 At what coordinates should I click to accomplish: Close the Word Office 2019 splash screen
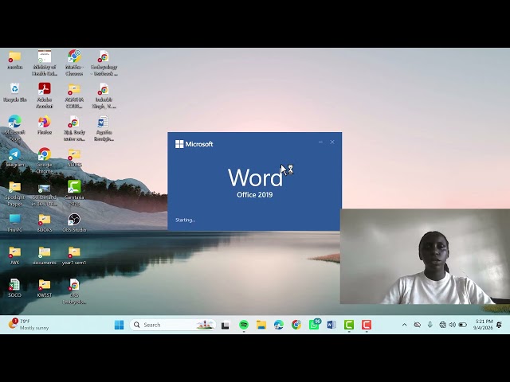(x=332, y=142)
